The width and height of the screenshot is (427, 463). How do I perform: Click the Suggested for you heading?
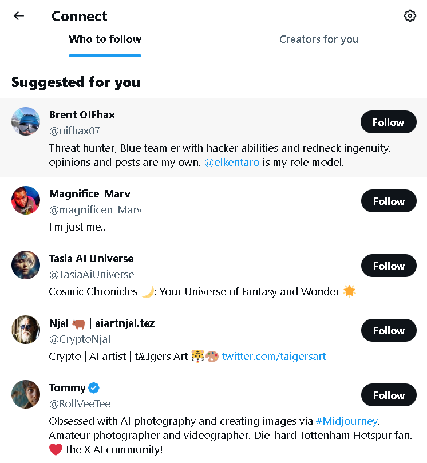pyautogui.click(x=76, y=82)
